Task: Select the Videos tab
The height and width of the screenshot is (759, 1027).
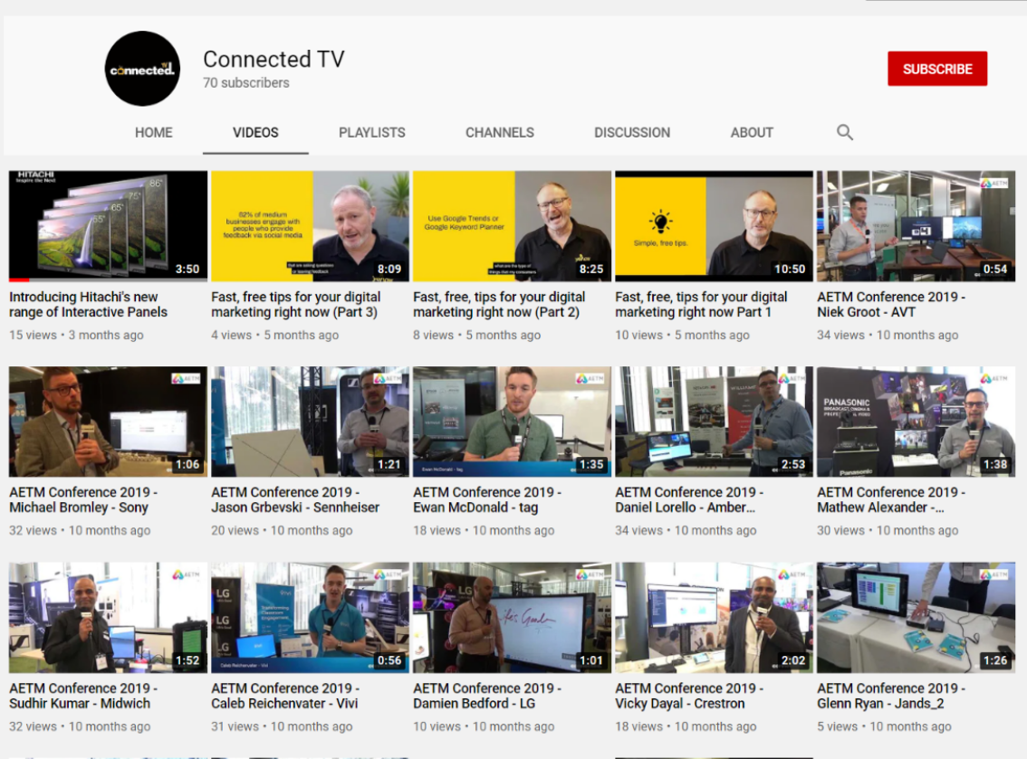Action: [255, 132]
